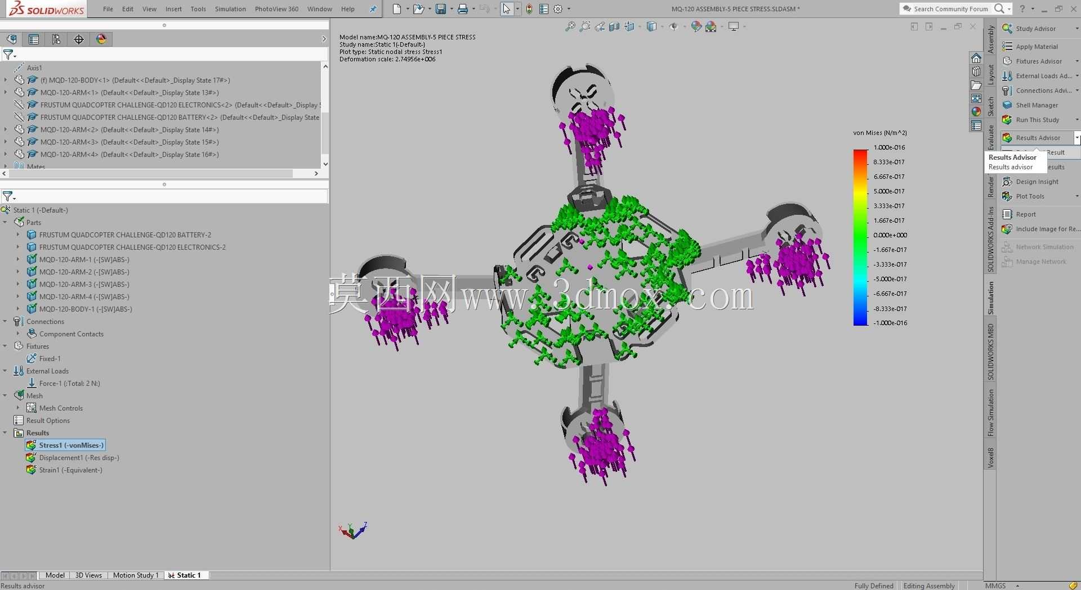Open the Simulation menu

[230, 9]
